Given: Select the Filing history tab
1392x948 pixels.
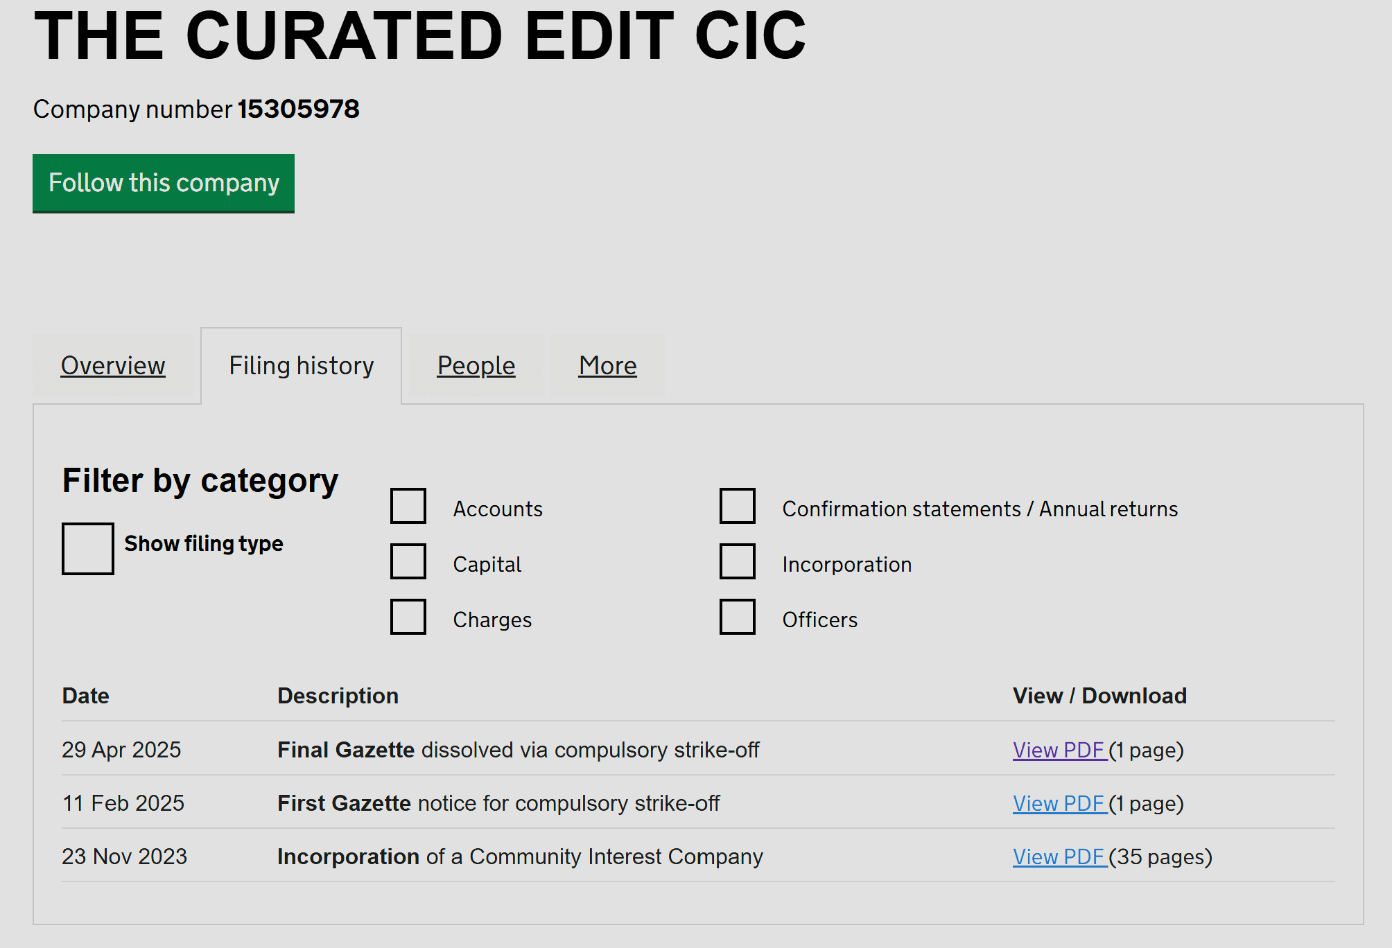Looking at the screenshot, I should 301,365.
